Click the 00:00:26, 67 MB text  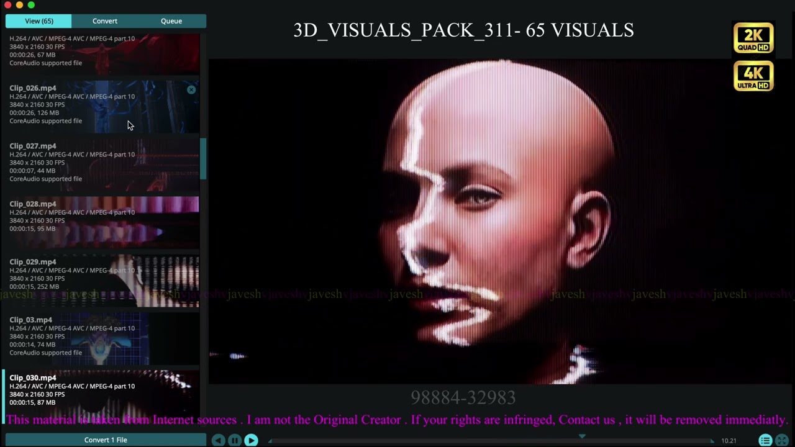click(32, 55)
